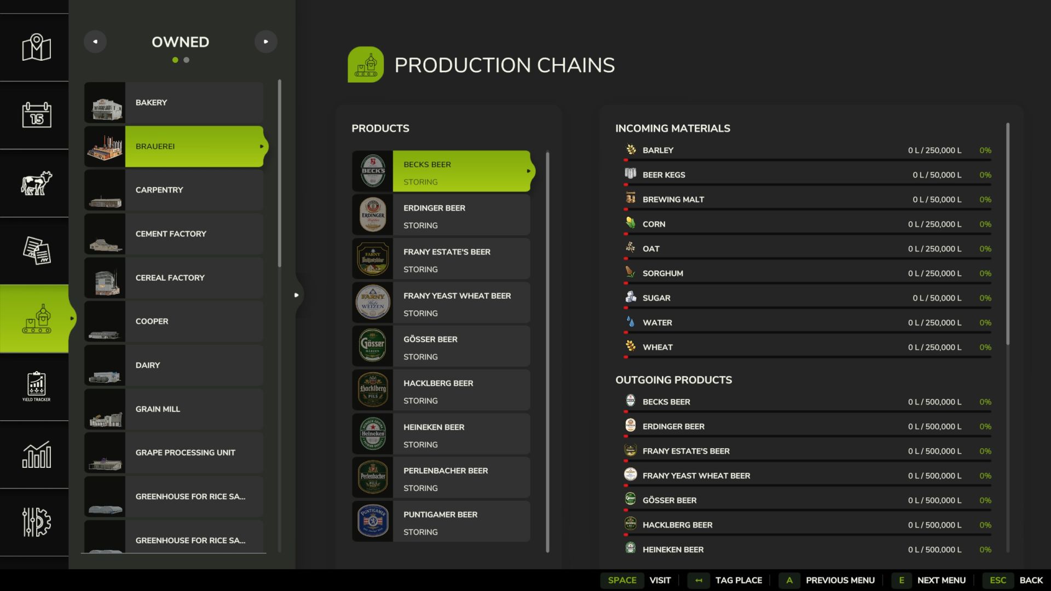Select Cement Factory in the list
This screenshot has height=591, width=1051.
click(174, 234)
